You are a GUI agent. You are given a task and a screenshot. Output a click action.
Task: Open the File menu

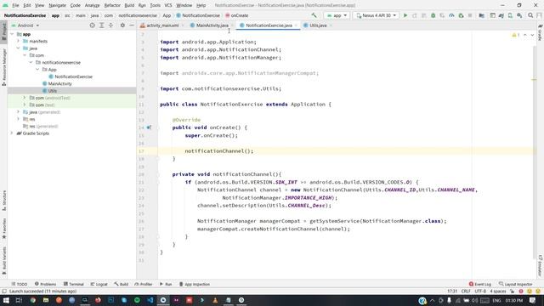tap(15, 5)
